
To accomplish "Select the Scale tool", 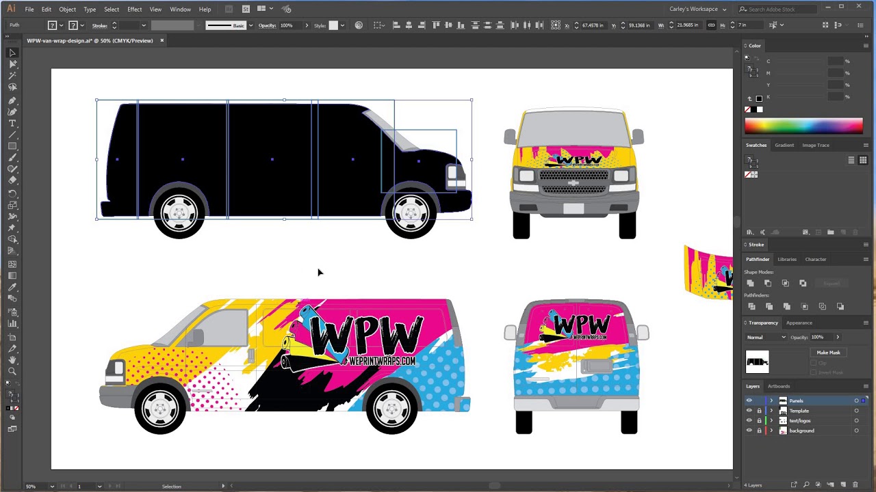I will coord(12,205).
